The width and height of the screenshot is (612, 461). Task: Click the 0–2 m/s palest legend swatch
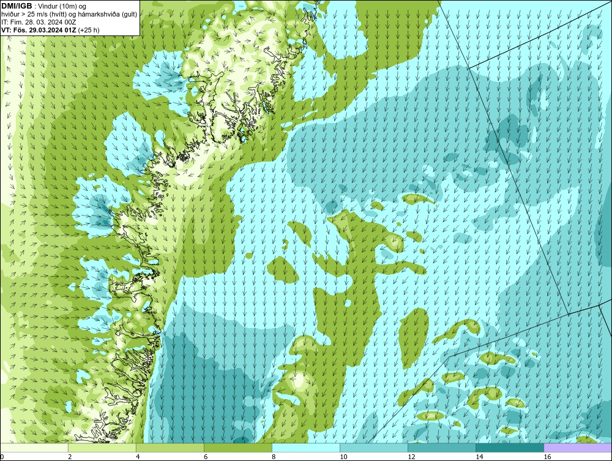(34, 448)
